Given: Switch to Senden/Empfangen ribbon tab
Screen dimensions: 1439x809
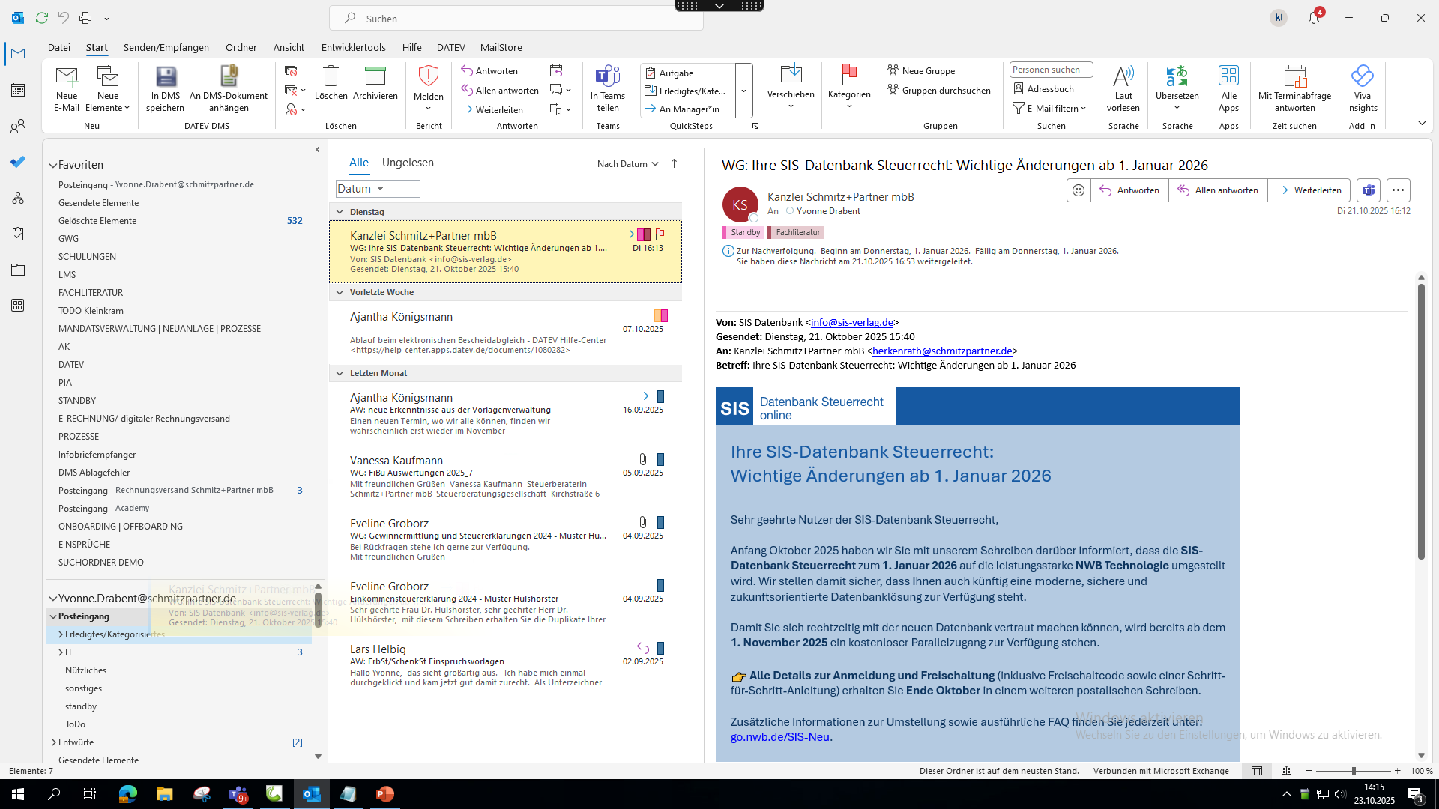Looking at the screenshot, I should (166, 47).
